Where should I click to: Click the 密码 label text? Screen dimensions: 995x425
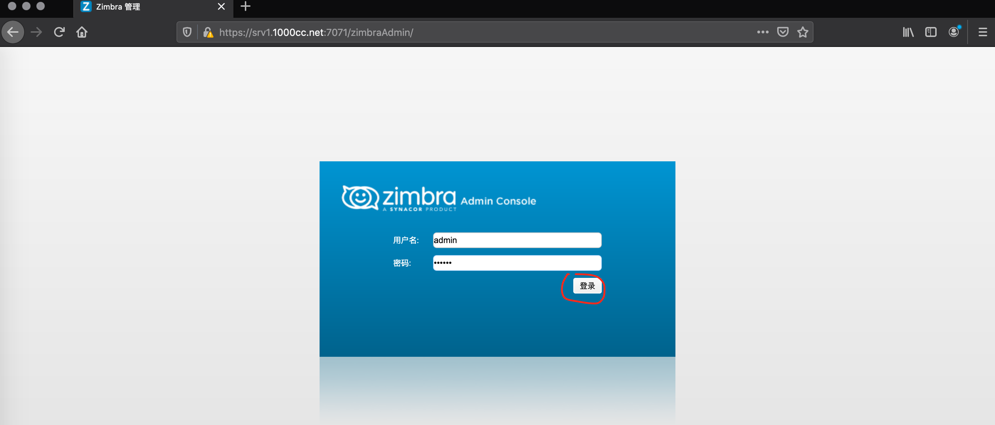coord(402,263)
